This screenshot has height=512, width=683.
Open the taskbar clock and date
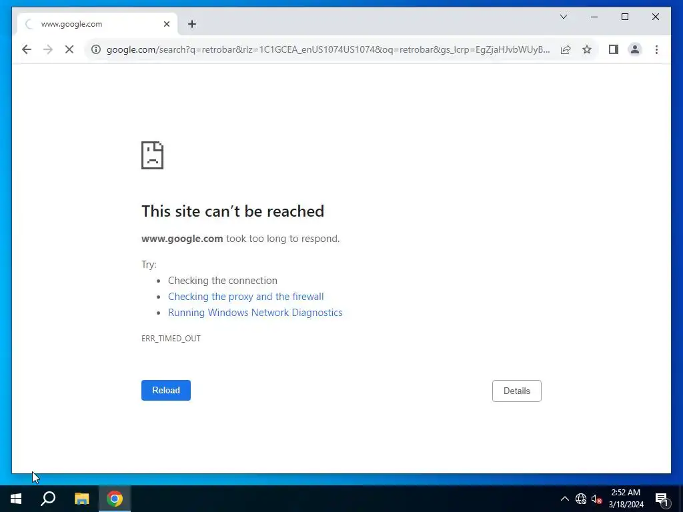pos(626,499)
